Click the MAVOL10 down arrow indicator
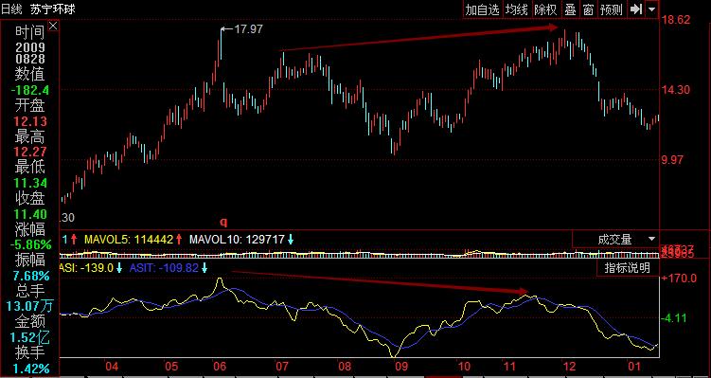 [x=291, y=239]
